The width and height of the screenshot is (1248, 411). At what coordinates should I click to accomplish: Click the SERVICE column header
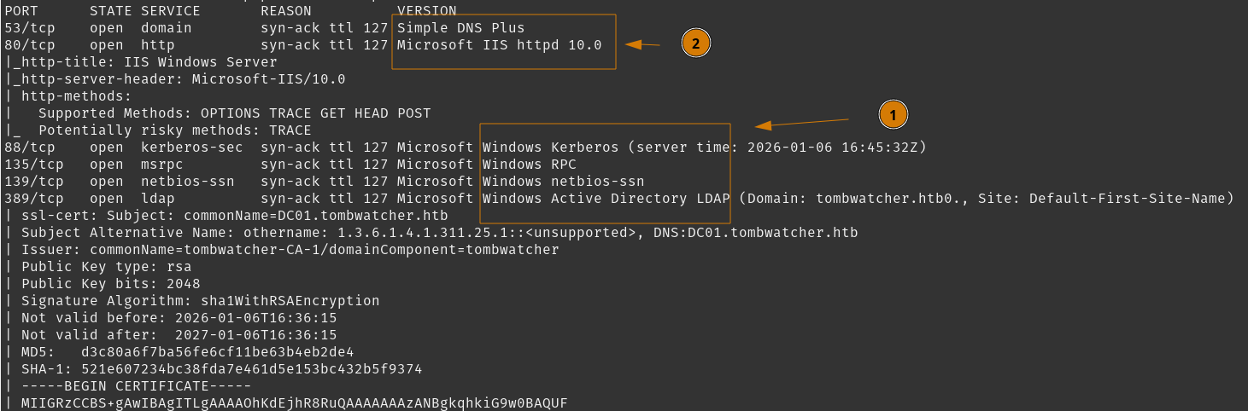point(171,11)
